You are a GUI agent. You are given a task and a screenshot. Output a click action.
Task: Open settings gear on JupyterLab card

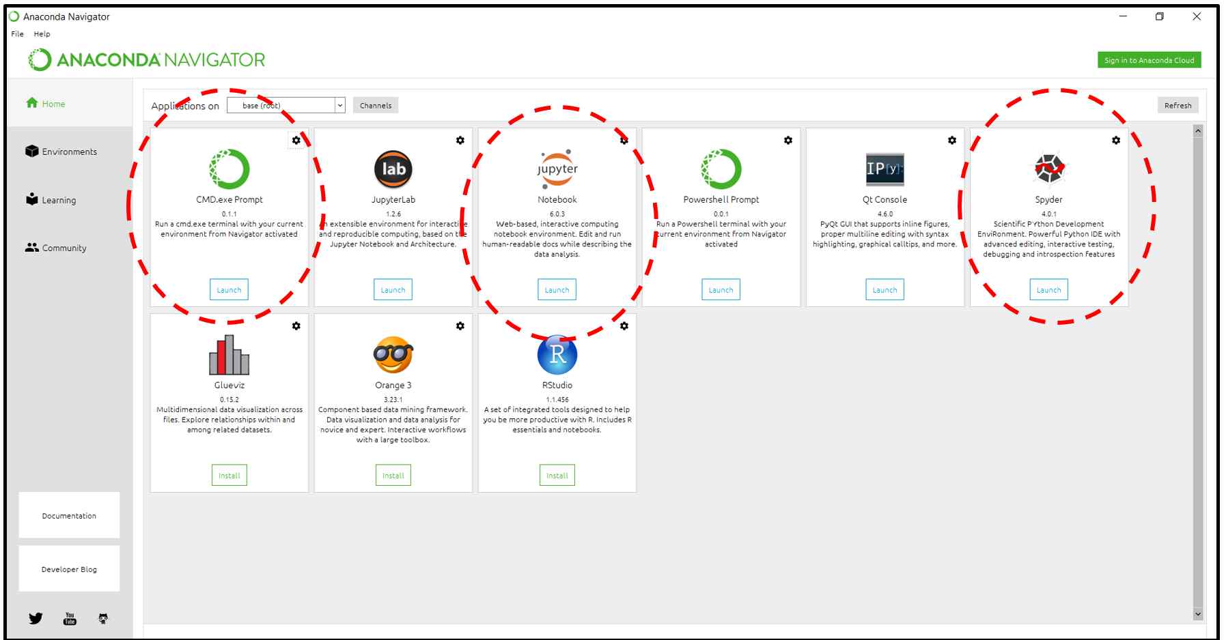click(x=460, y=140)
